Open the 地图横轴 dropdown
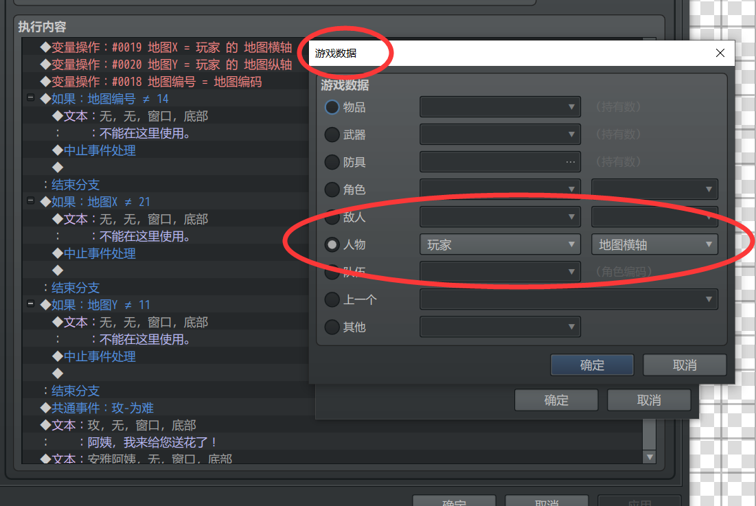The image size is (756, 506). (655, 245)
